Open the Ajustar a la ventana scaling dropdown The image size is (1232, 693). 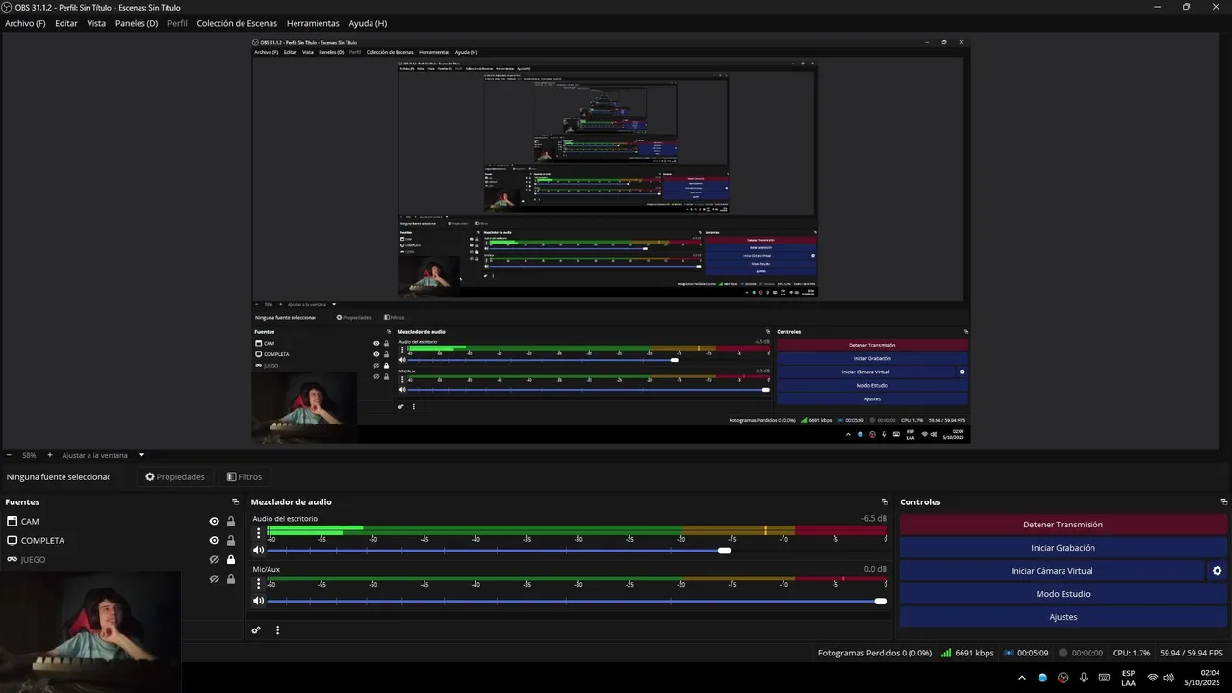coord(103,455)
